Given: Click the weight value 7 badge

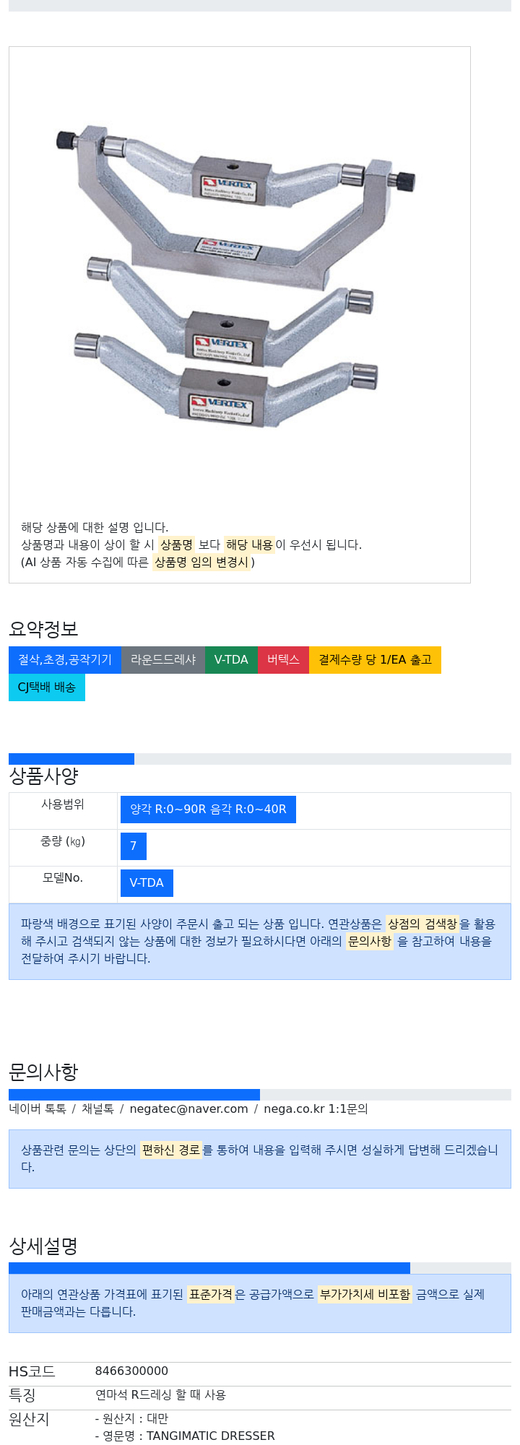Looking at the screenshot, I should point(134,846).
